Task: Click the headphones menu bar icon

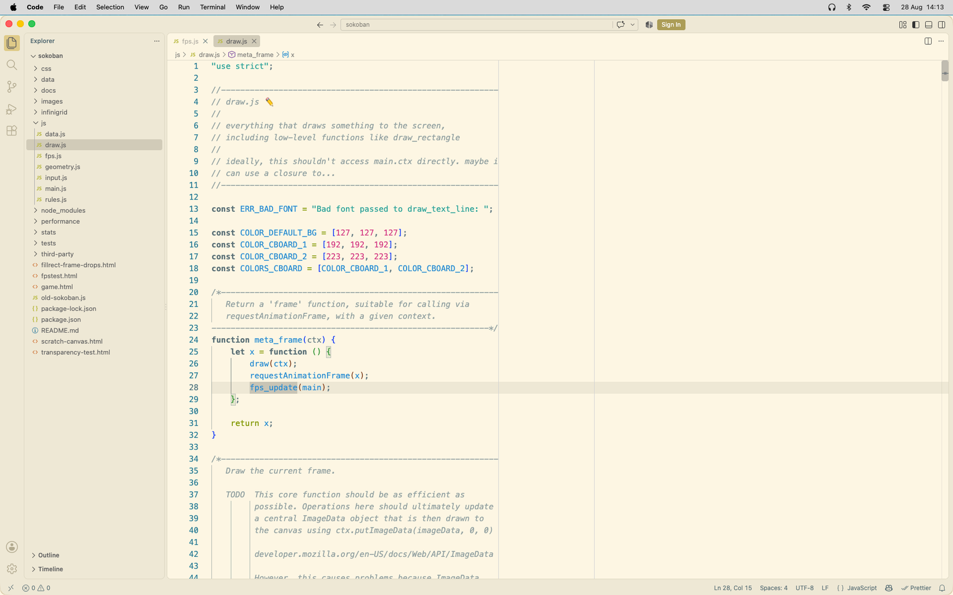Action: [x=832, y=8]
